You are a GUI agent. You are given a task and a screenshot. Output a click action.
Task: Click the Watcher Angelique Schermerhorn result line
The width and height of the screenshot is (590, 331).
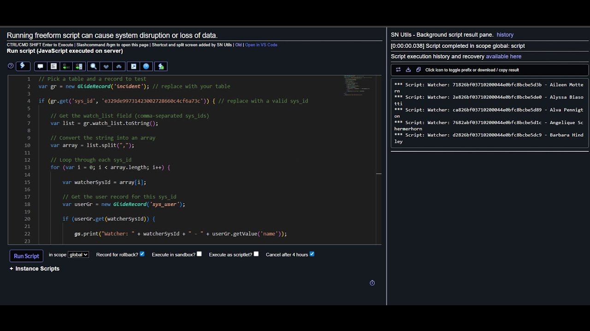point(489,126)
